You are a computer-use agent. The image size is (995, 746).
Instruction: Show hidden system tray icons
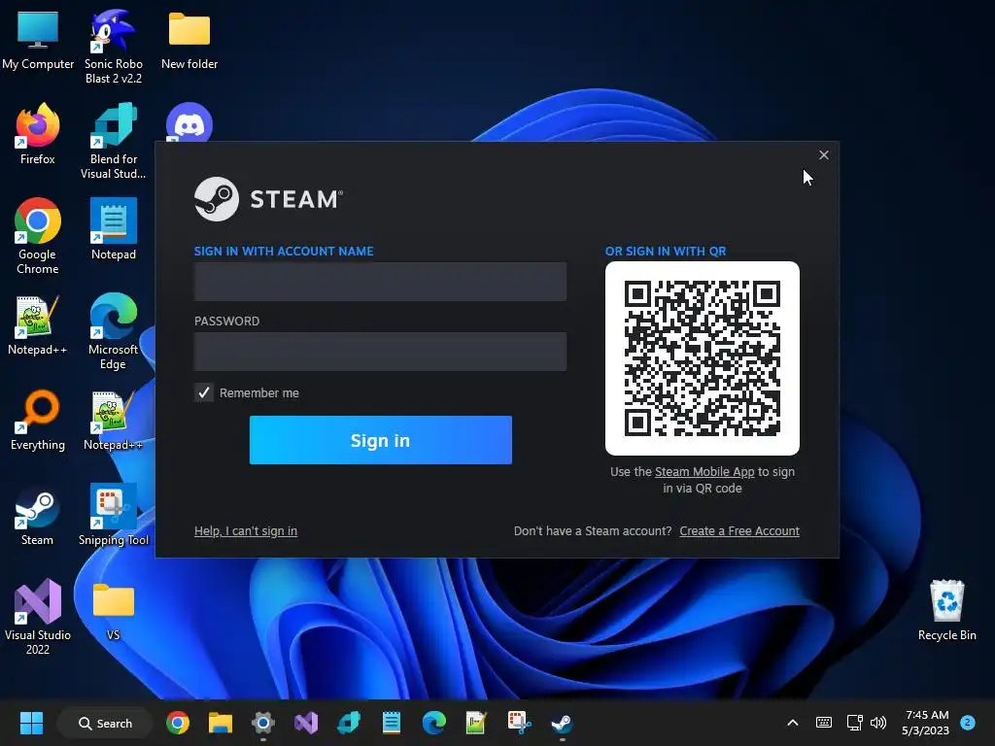pyautogui.click(x=793, y=723)
